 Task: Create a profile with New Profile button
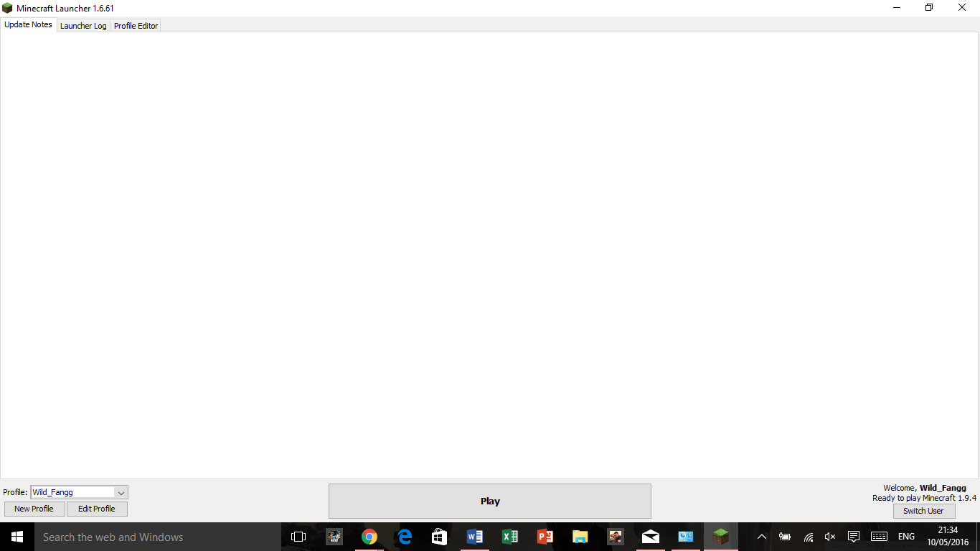tap(34, 509)
